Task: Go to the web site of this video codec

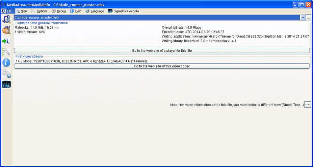Action: coord(162,66)
